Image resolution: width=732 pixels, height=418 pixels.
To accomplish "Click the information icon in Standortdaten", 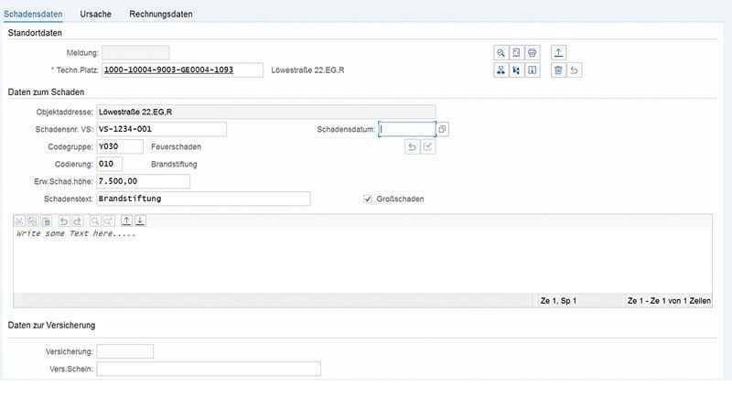I will coord(533,70).
